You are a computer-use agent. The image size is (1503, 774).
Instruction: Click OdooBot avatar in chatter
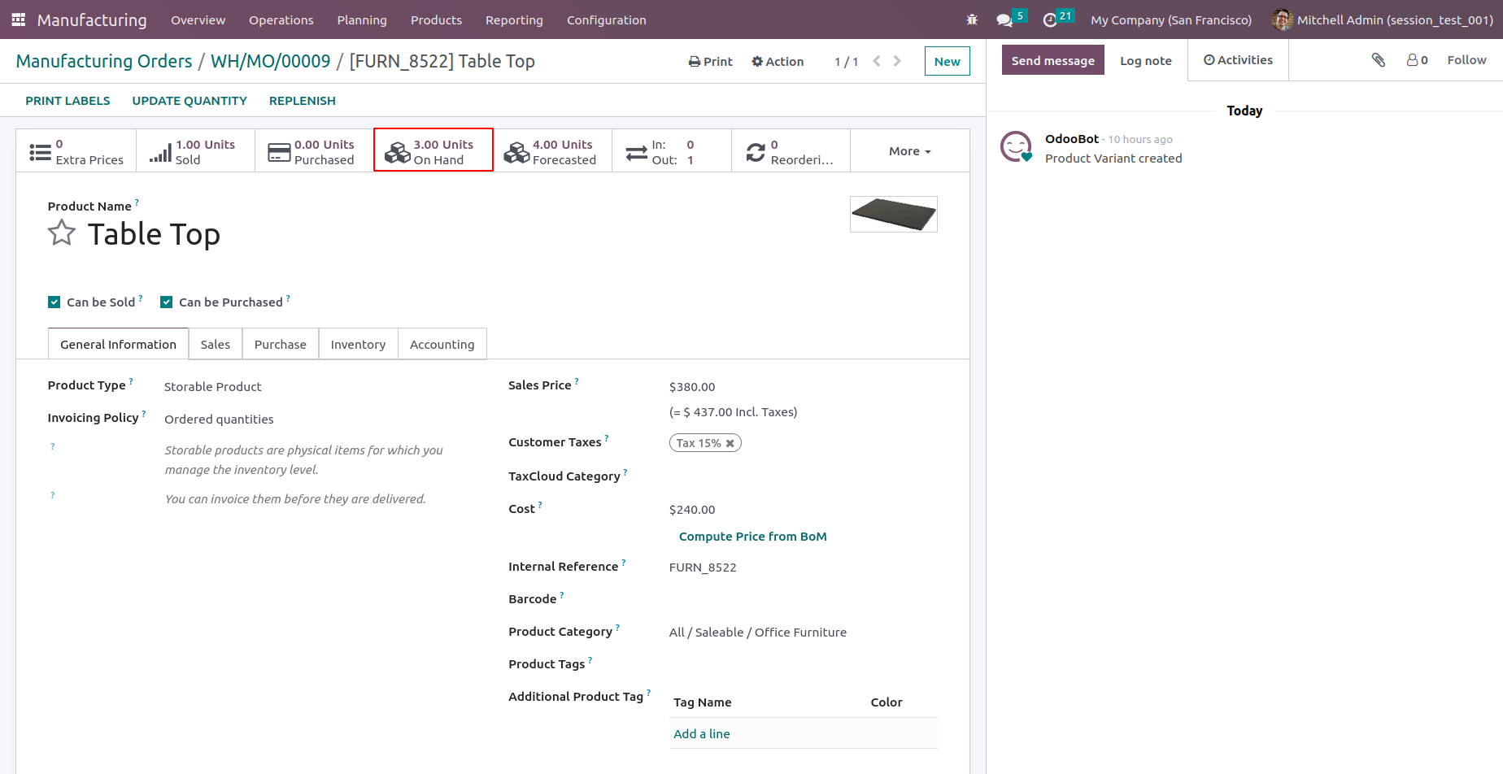[1016, 147]
